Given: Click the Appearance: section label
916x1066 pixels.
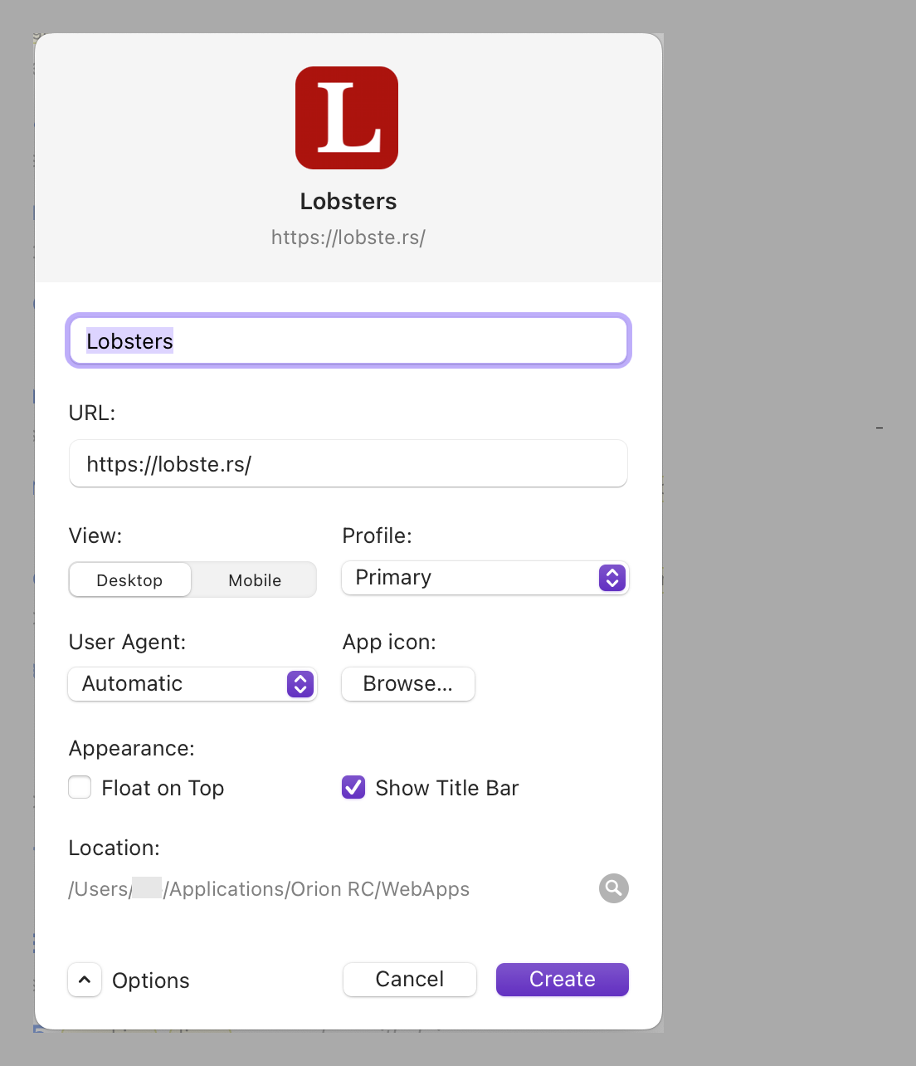Looking at the screenshot, I should point(131,748).
